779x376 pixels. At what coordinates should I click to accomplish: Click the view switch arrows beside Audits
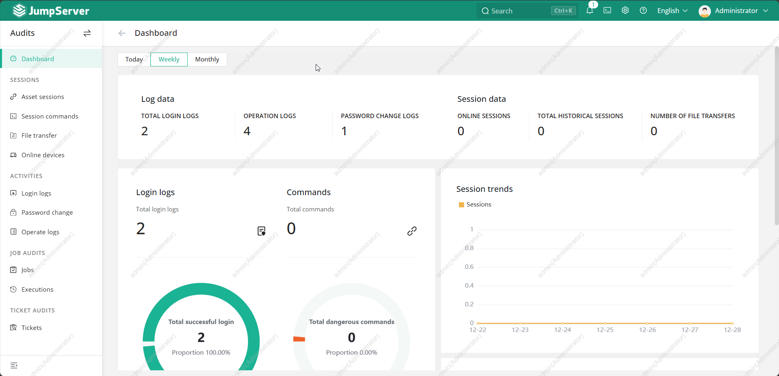(87, 33)
